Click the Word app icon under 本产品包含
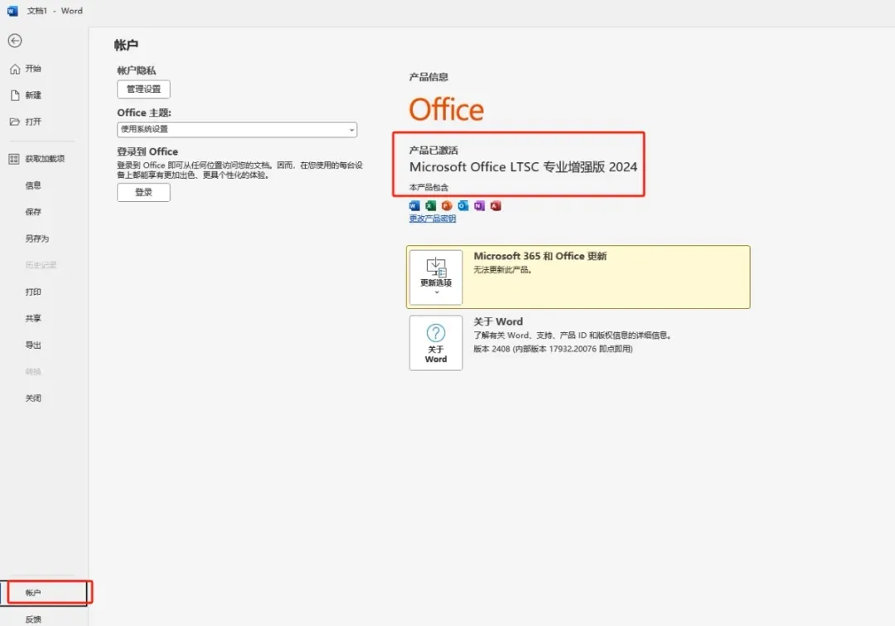 pos(414,206)
